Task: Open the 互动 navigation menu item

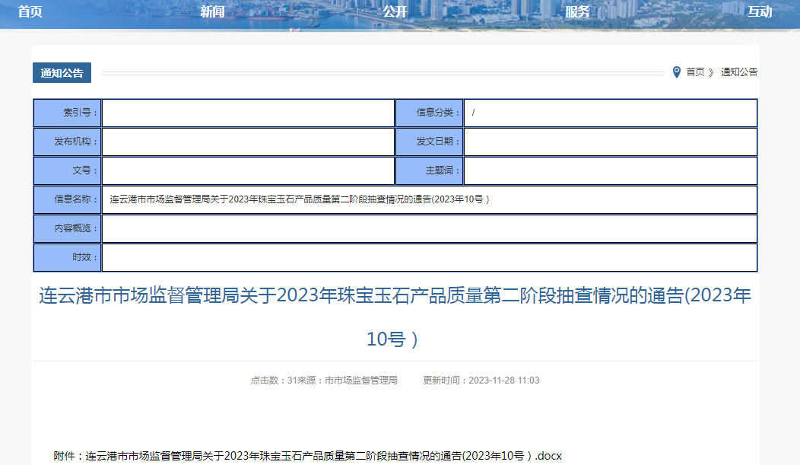Action: point(760,11)
